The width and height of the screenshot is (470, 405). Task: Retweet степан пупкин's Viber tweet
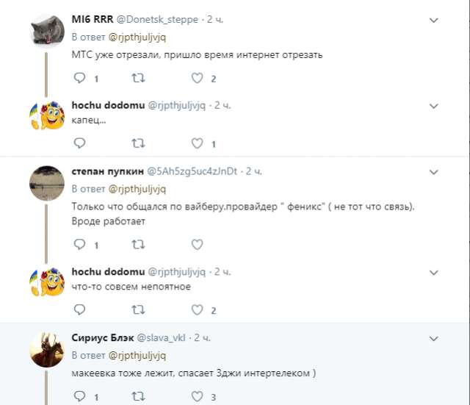coord(137,244)
